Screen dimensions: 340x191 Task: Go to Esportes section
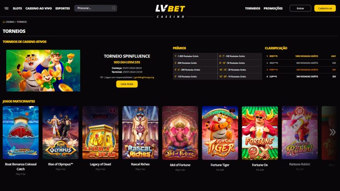click(63, 8)
